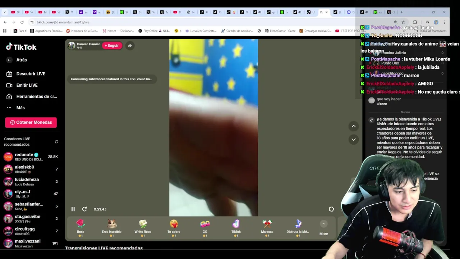Open browser tab search dropdown

pos(4,12)
